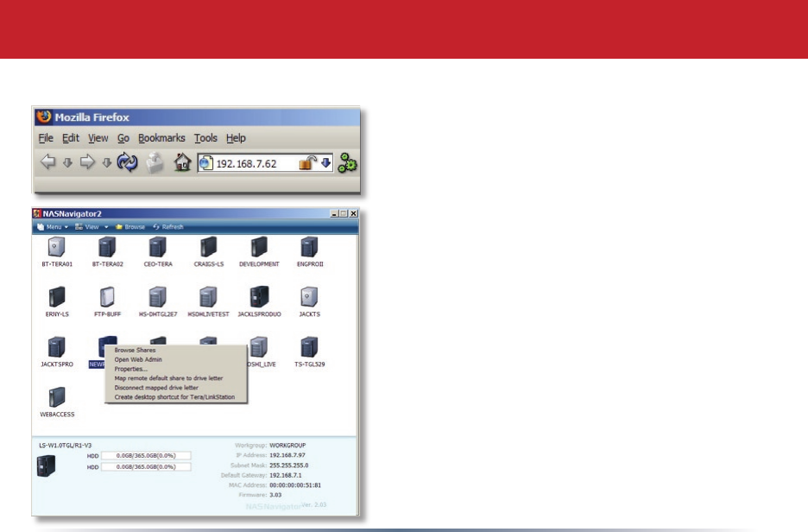Click the green gears icon in Firefox toolbar
Image resolution: width=808 pixels, height=532 pixels.
pyautogui.click(x=347, y=163)
